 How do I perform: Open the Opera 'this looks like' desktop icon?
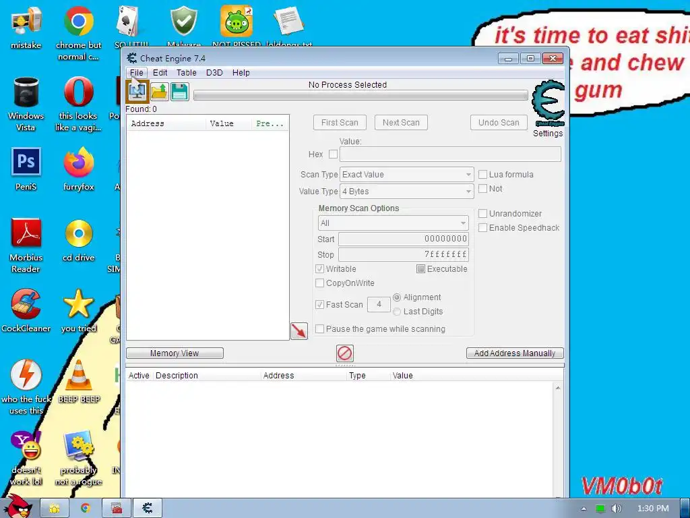[x=78, y=104]
